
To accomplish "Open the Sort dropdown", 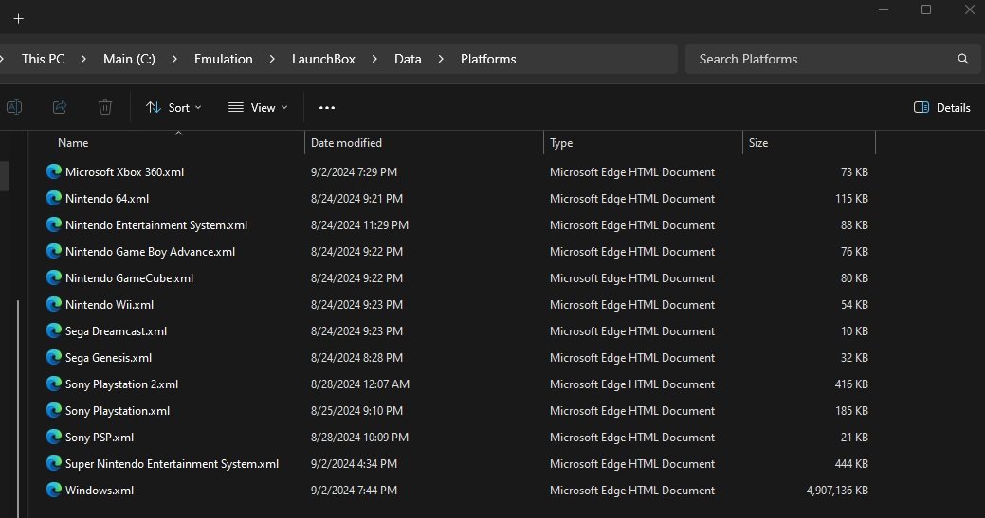I will [173, 107].
